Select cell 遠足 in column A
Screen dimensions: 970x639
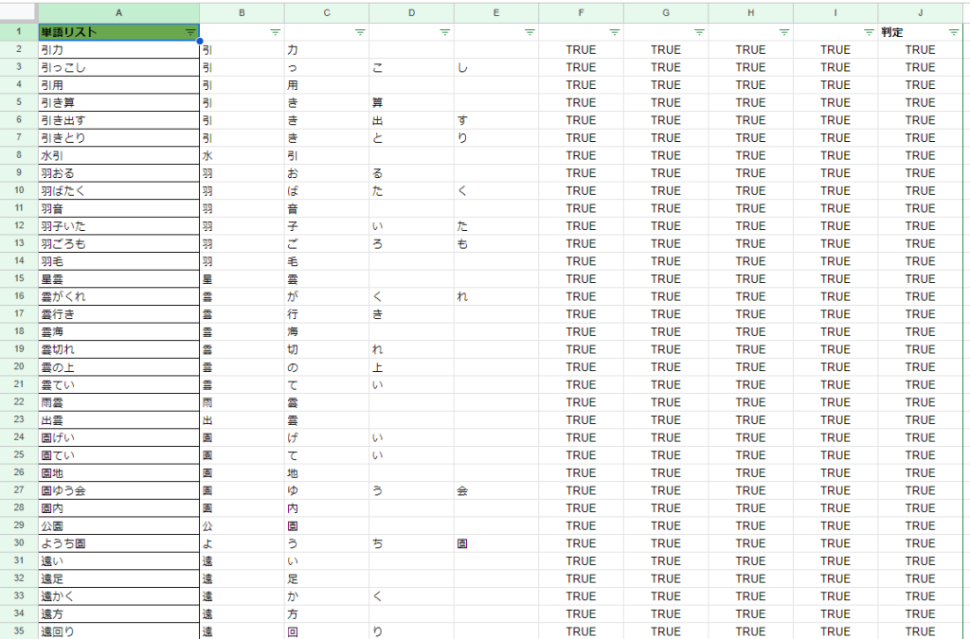[118, 578]
